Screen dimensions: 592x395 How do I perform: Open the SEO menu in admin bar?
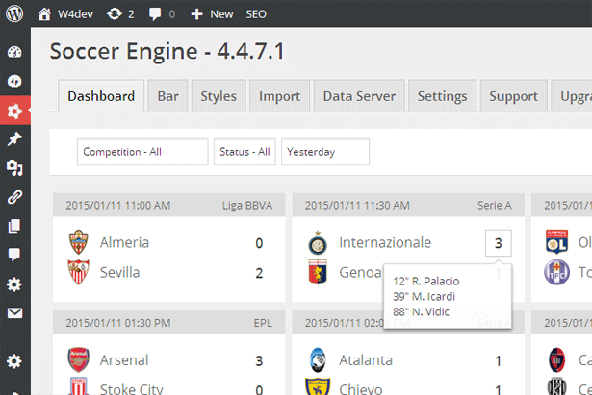256,14
